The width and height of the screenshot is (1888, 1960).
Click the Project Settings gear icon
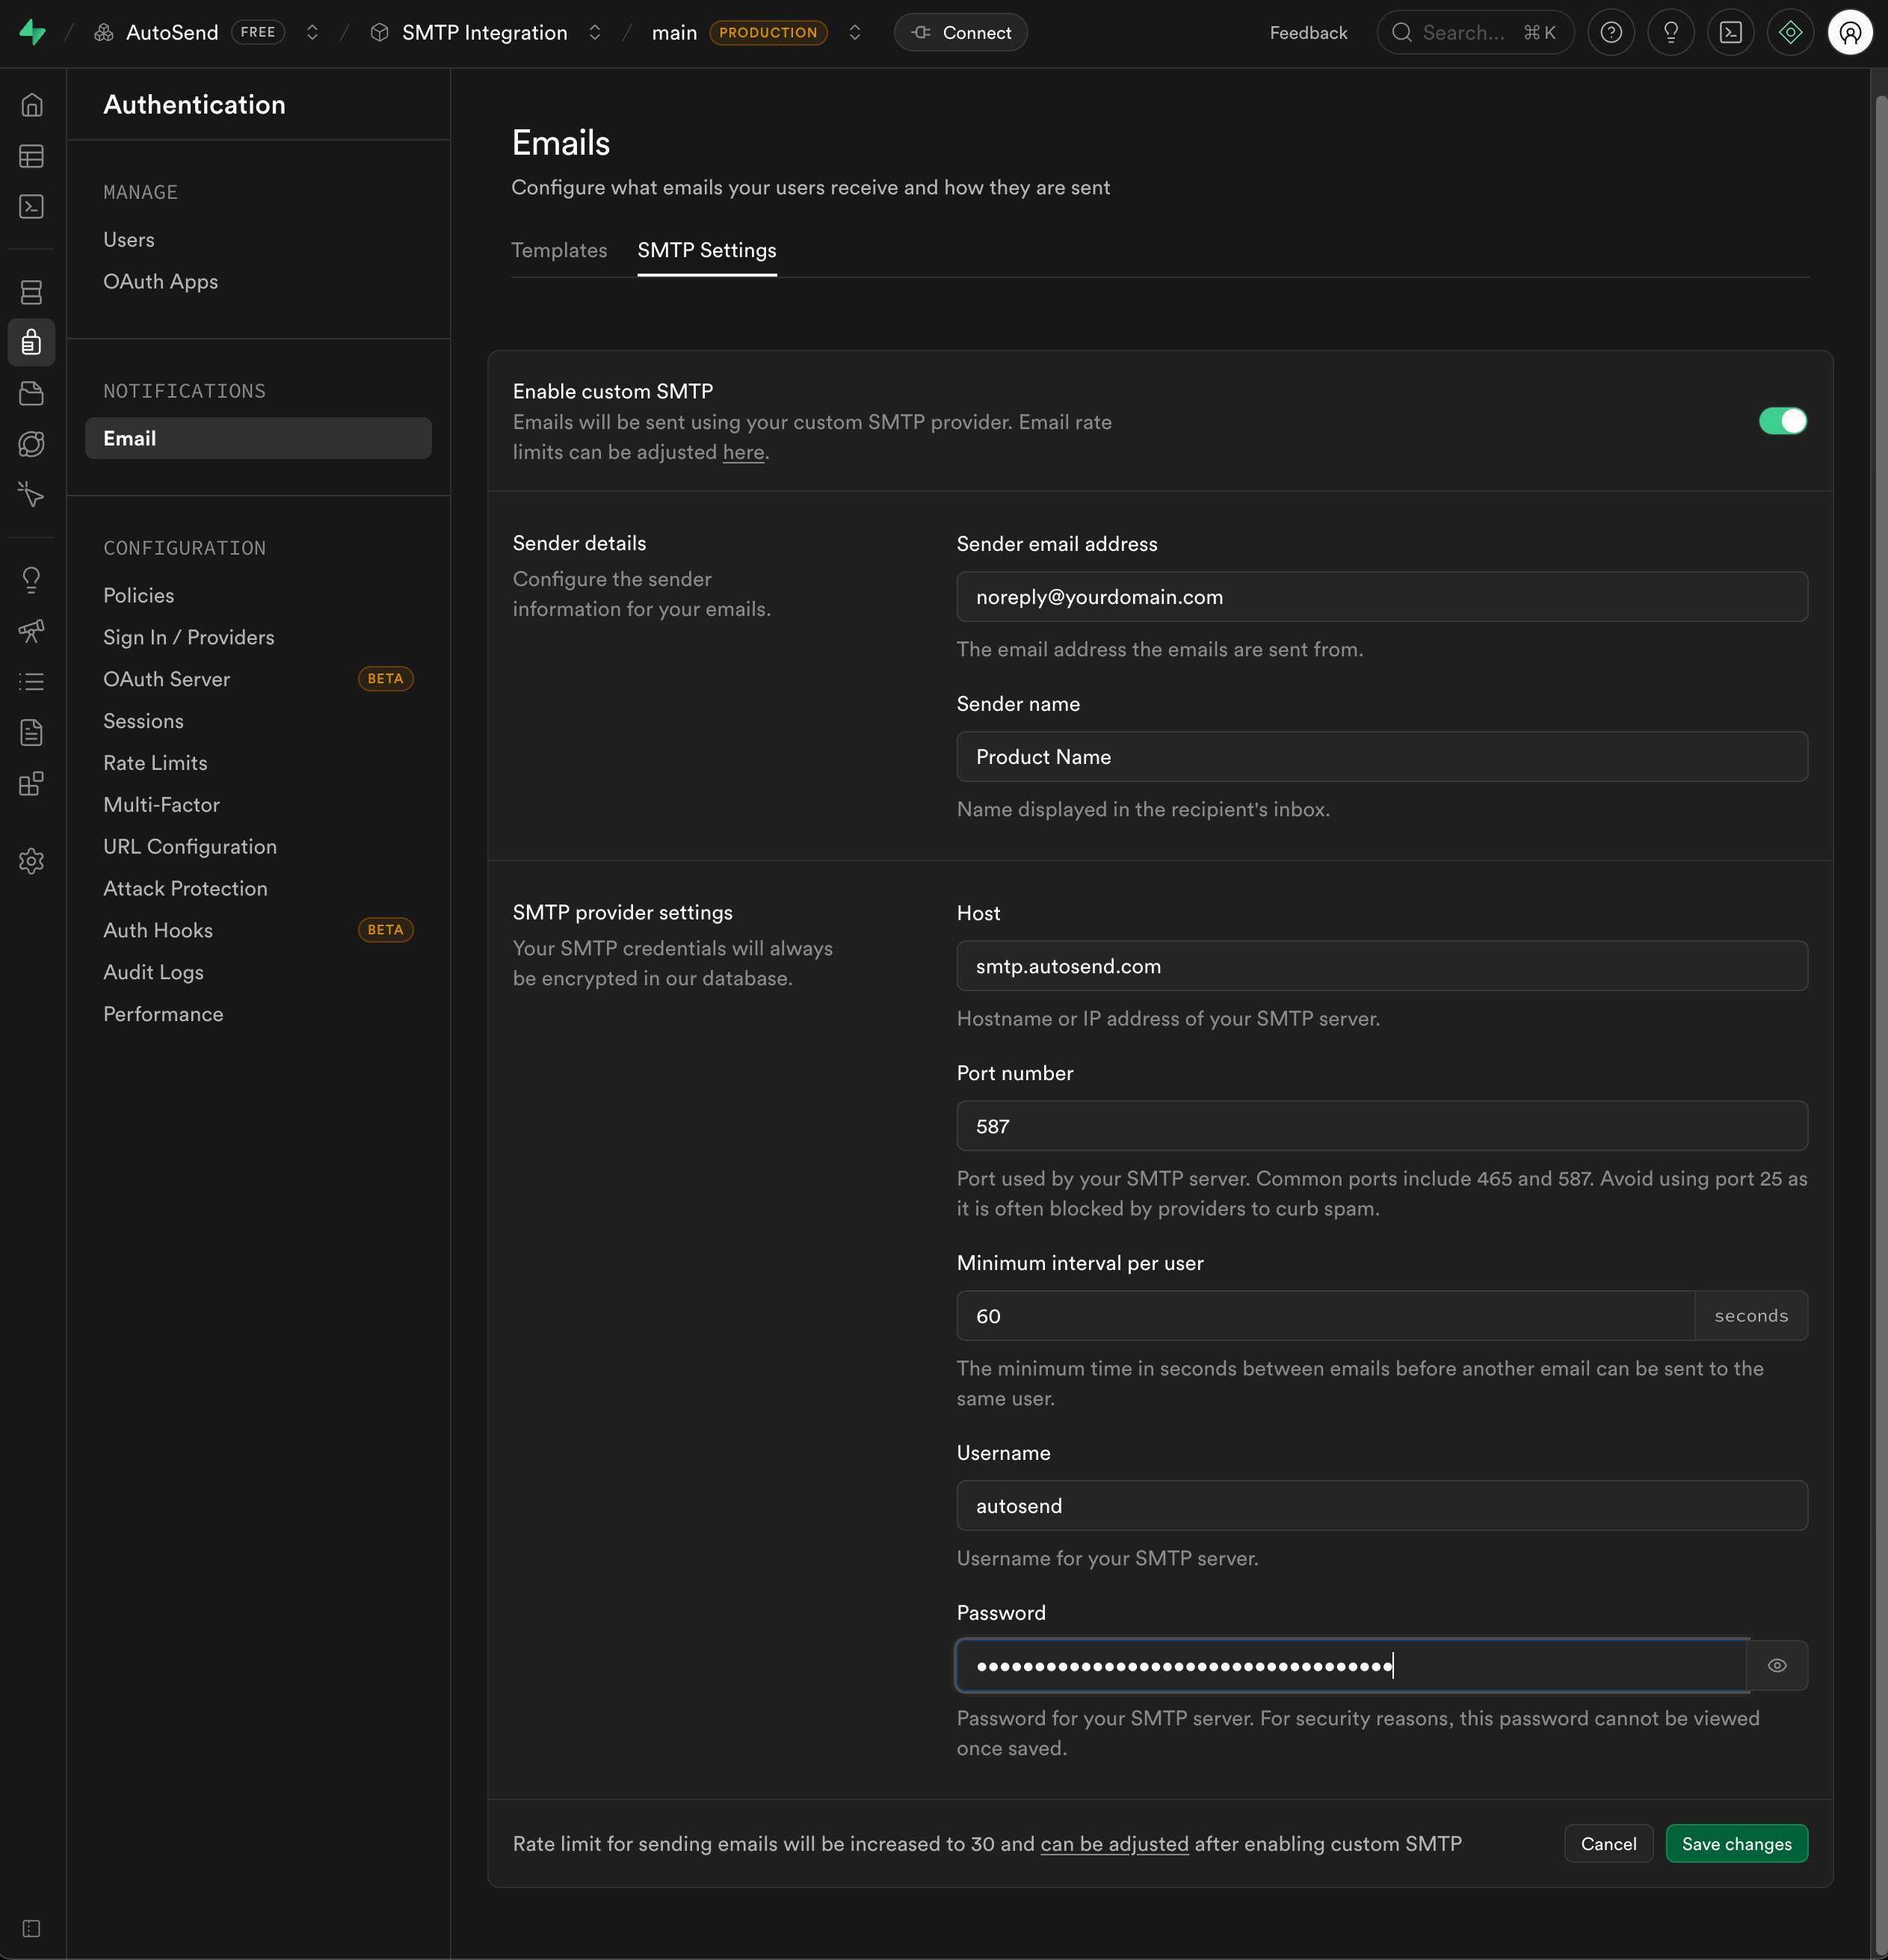pyautogui.click(x=31, y=861)
